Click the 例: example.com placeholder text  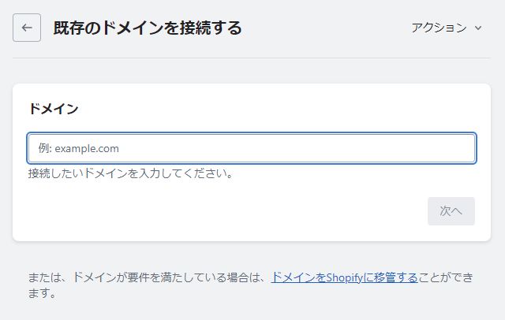point(79,148)
